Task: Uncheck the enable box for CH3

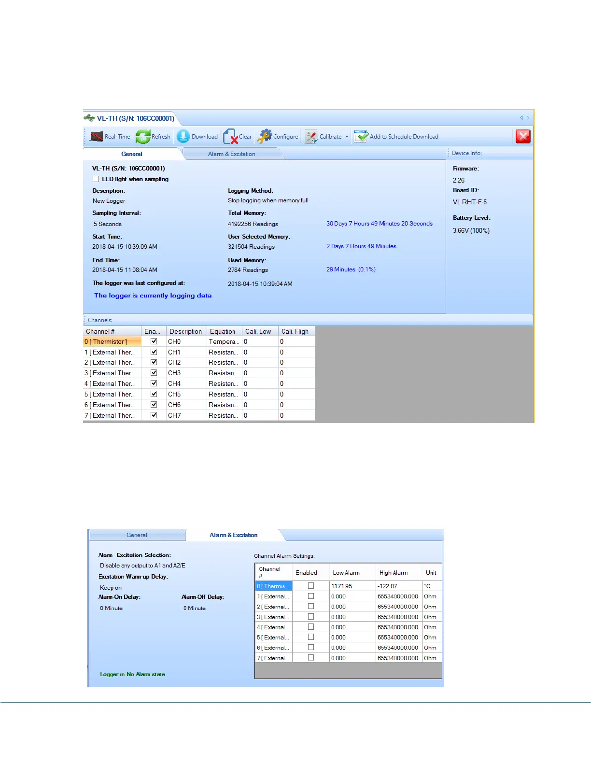Action: pos(154,373)
